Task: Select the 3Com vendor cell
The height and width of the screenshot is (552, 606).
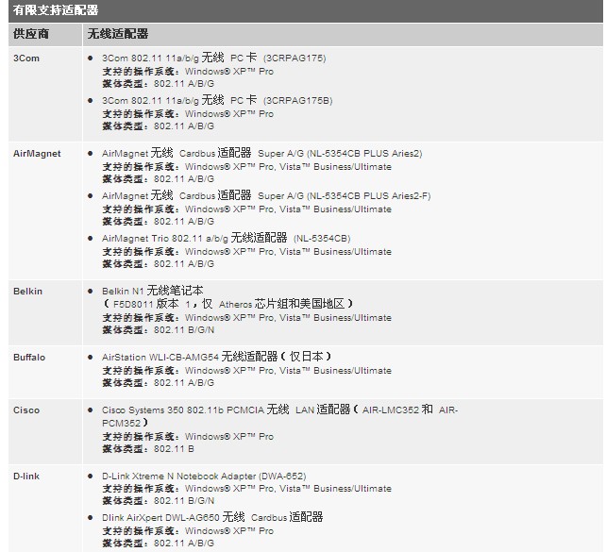Action: 25,59
